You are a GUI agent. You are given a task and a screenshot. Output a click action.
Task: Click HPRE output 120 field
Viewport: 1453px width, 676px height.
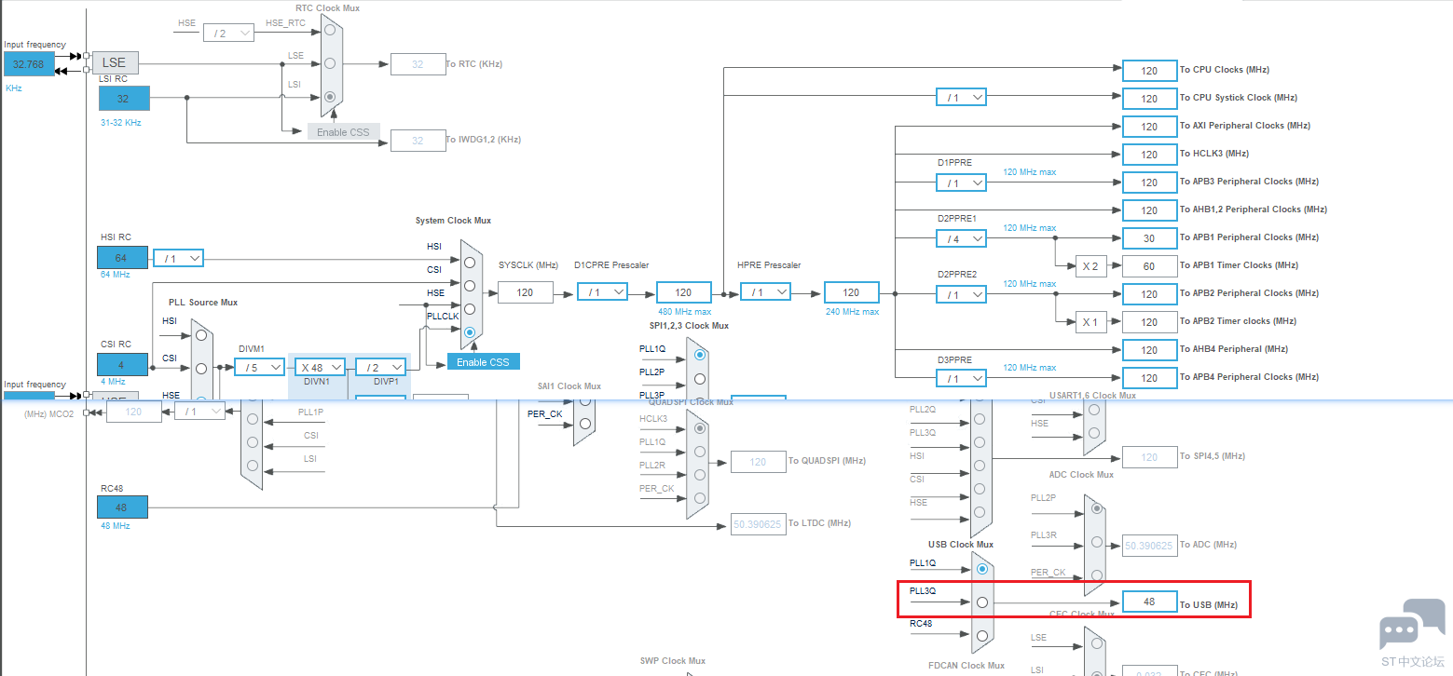pyautogui.click(x=851, y=291)
